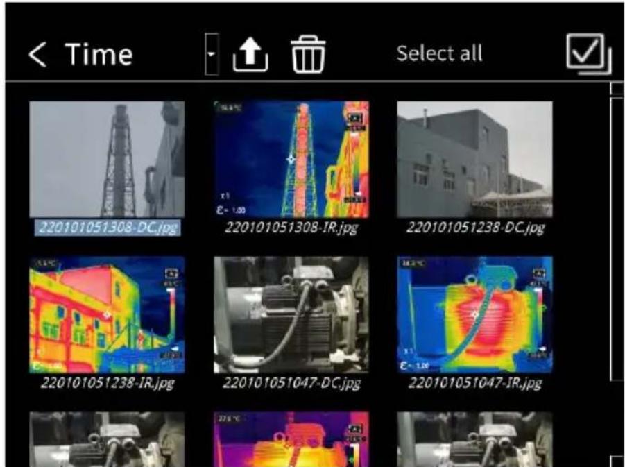Image resolution: width=625 pixels, height=467 pixels.
Task: Click the scrollbar down arrow button
Action: tap(618, 461)
